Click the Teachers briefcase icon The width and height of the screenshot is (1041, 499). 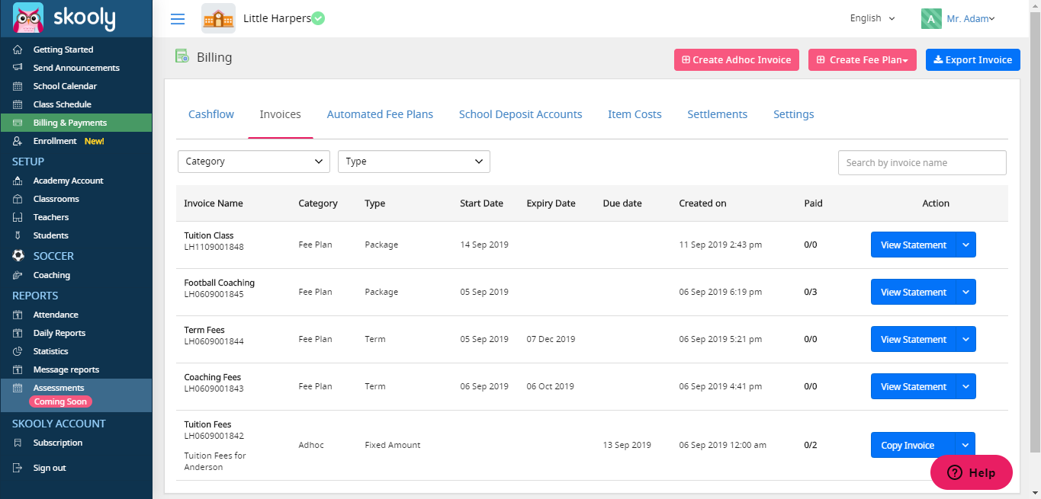pos(18,217)
